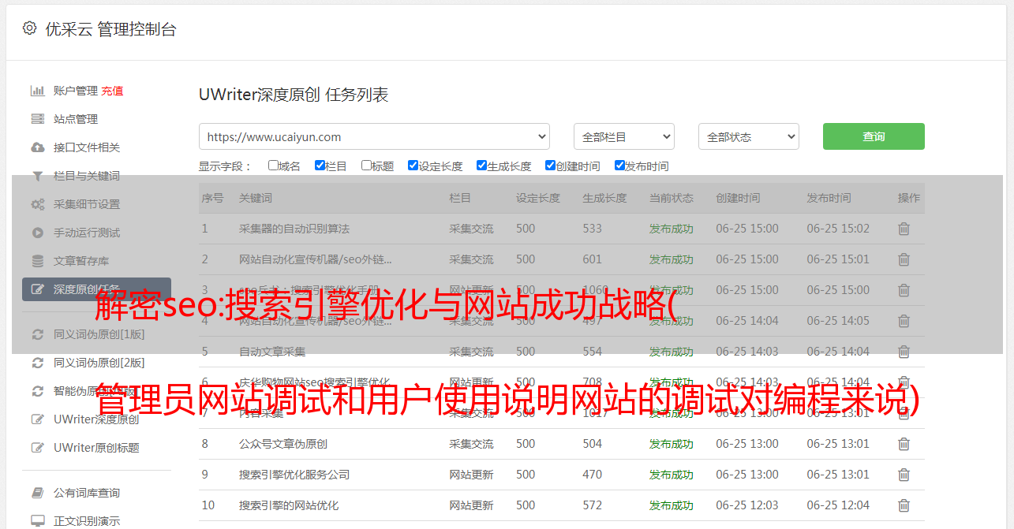Uncheck the 发布时间 field checkbox

[619, 166]
